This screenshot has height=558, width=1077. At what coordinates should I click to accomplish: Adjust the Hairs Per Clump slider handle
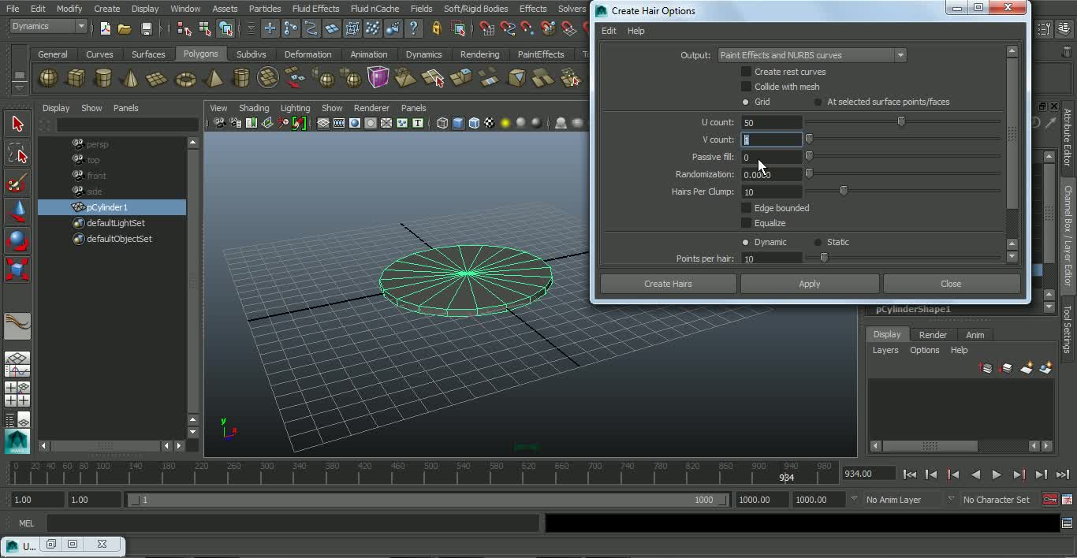[x=844, y=192]
